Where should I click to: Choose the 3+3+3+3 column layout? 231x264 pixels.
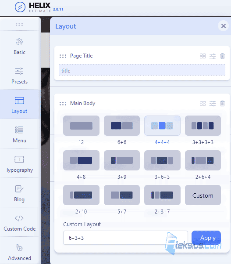(x=203, y=126)
